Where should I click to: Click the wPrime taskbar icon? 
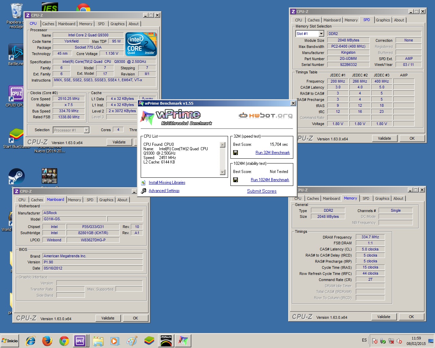coord(183,341)
